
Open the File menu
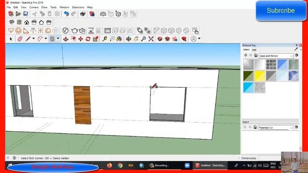pos(9,7)
